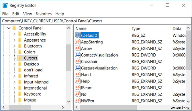
Task: Open the Help menu
Action: click(x=60, y=14)
